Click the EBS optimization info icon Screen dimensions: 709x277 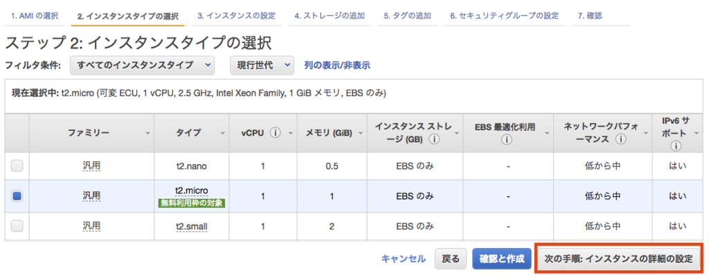pyautogui.click(x=507, y=139)
